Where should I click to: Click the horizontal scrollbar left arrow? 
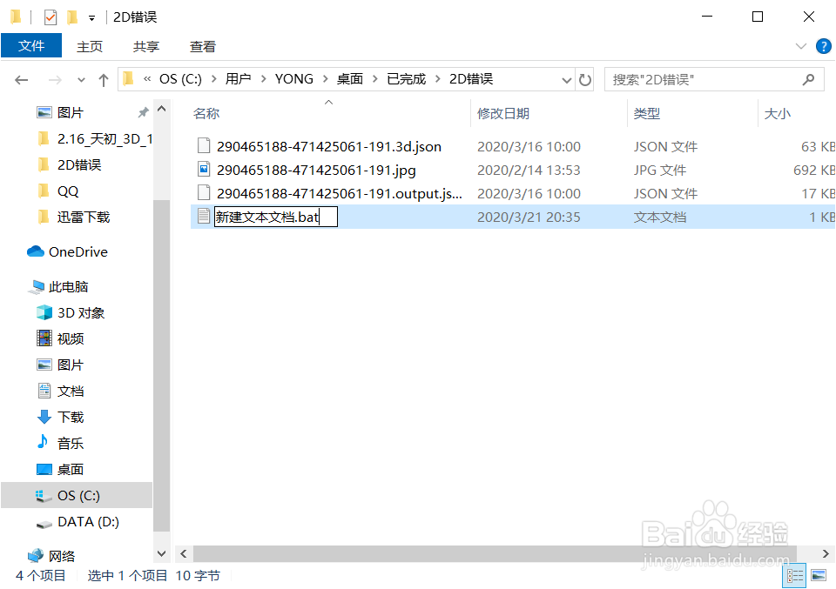coord(184,554)
